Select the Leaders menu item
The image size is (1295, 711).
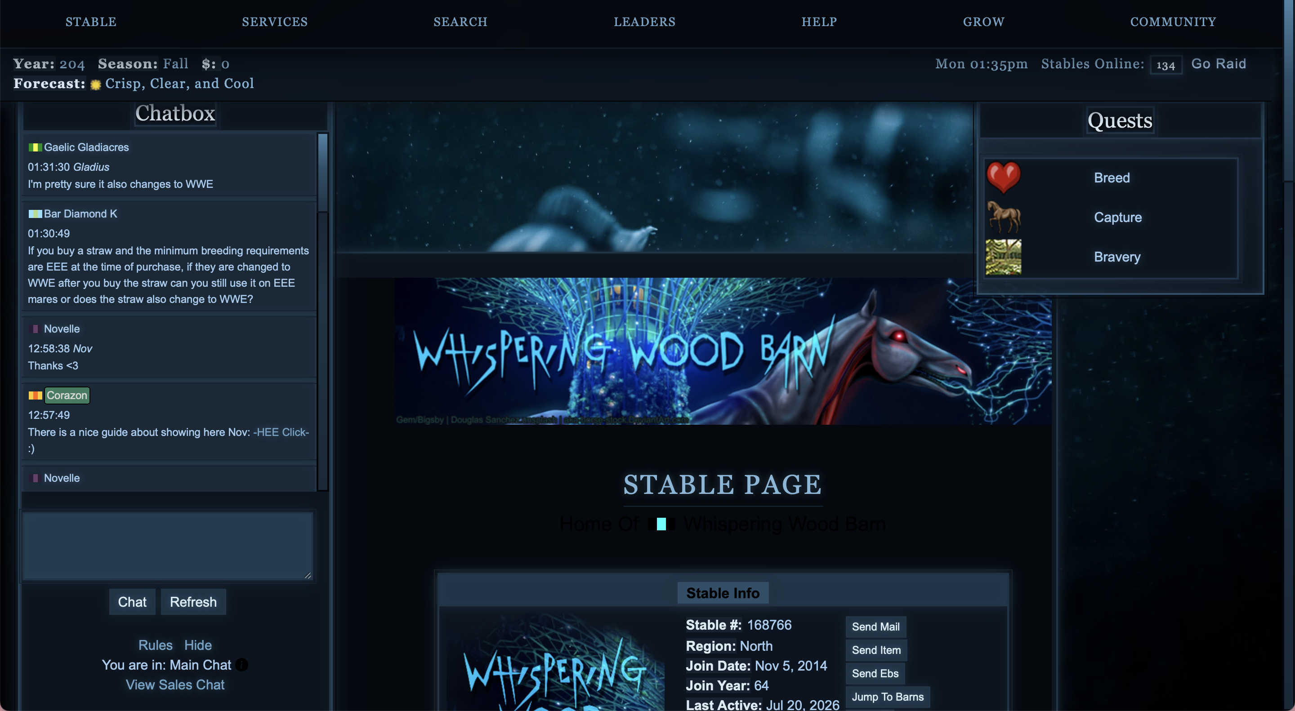click(644, 22)
